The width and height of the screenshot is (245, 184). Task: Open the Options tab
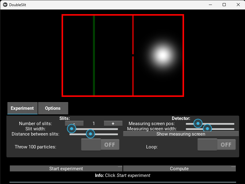53,108
